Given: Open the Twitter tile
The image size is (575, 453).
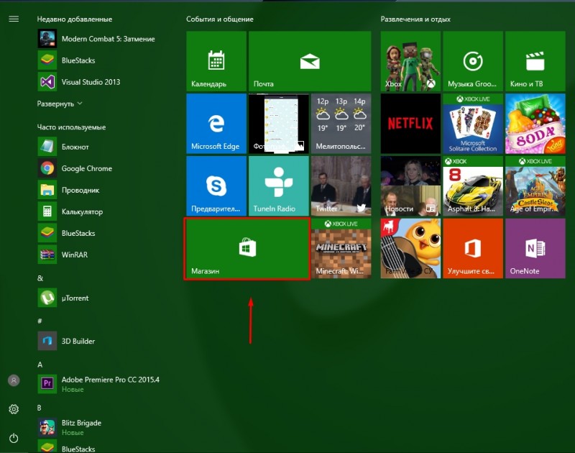Looking at the screenshot, I should [x=341, y=186].
